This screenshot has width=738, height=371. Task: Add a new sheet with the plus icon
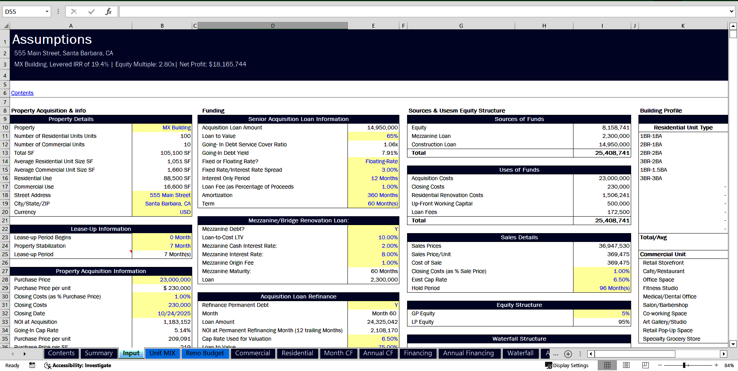[568, 354]
